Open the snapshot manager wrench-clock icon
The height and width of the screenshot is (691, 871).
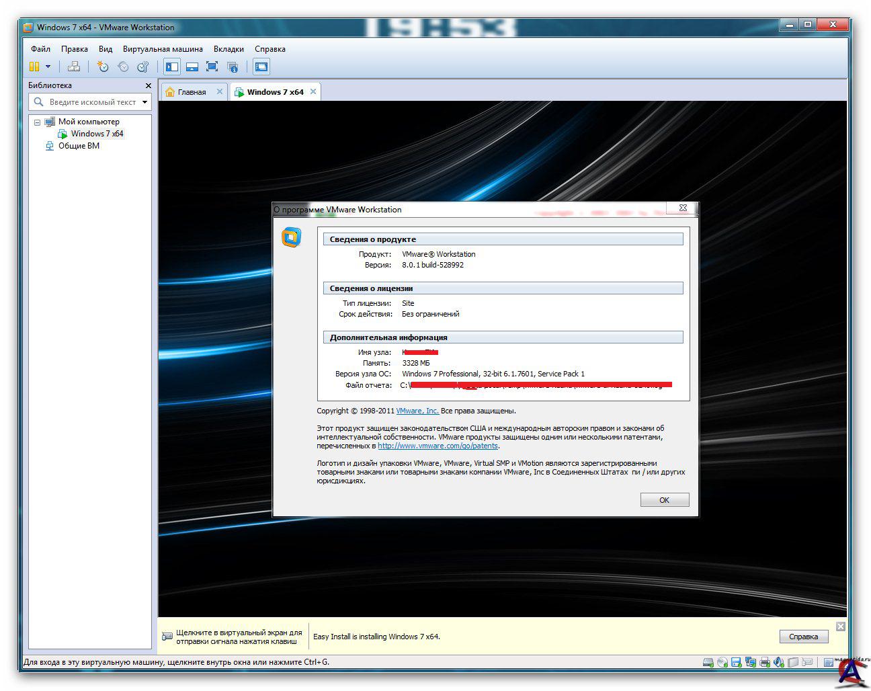click(x=142, y=67)
